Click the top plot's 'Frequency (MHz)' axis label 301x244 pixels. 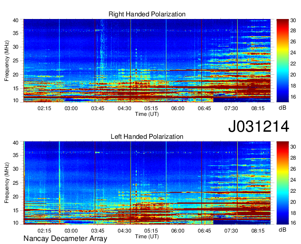pyautogui.click(x=7, y=61)
